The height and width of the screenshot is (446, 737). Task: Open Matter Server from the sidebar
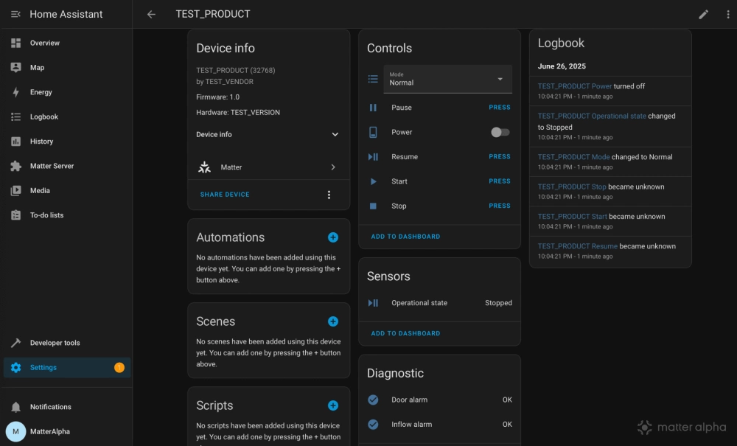click(52, 166)
